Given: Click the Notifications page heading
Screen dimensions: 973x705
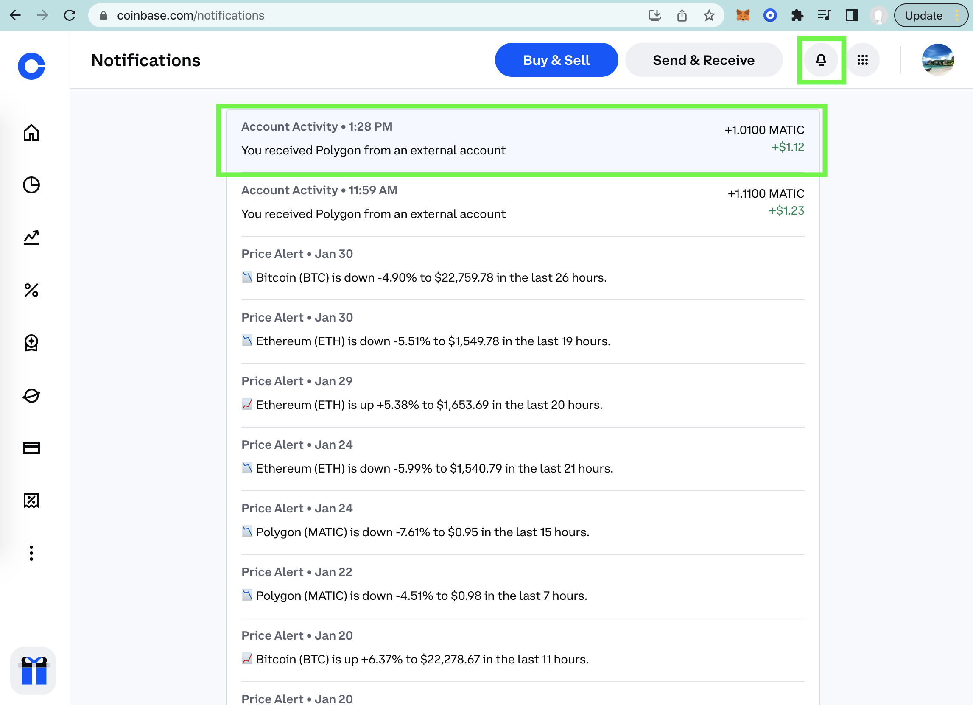Looking at the screenshot, I should point(146,61).
